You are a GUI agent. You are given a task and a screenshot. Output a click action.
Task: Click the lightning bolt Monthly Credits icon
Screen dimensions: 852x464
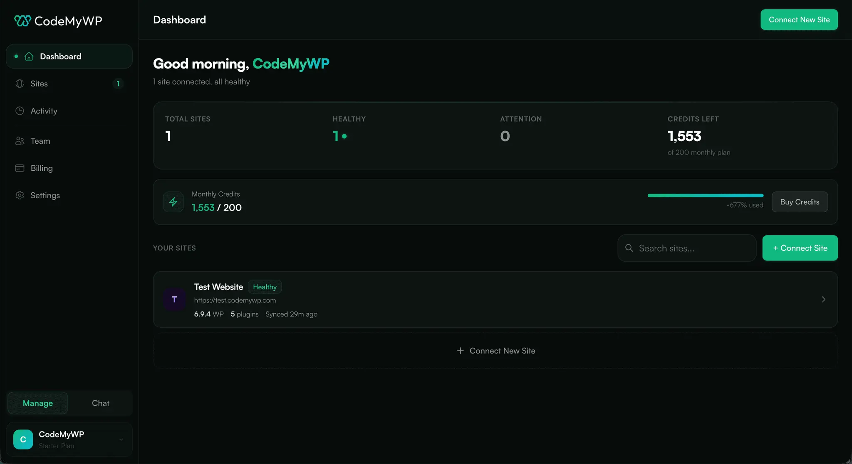pos(173,202)
